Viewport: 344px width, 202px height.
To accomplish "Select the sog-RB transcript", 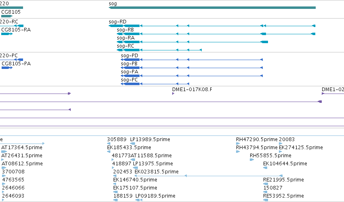I will pos(216,34).
